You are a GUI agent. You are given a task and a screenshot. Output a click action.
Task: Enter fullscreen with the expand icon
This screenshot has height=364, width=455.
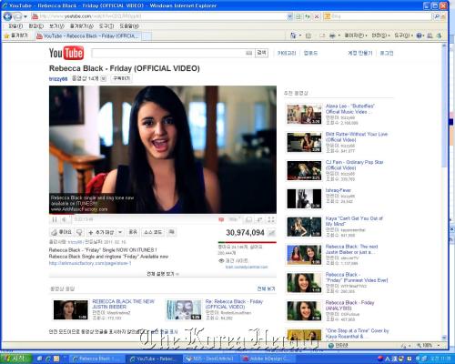271,219
